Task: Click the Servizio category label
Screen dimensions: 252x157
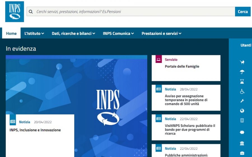Action: [171, 60]
